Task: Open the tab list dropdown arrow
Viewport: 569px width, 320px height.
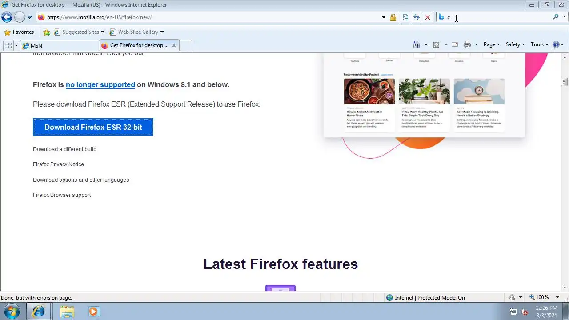Action: point(16,45)
